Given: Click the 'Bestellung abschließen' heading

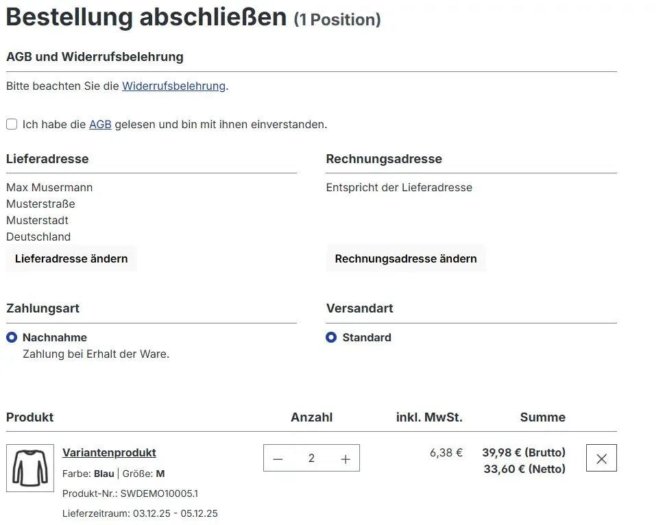Looking at the screenshot, I should click(146, 17).
